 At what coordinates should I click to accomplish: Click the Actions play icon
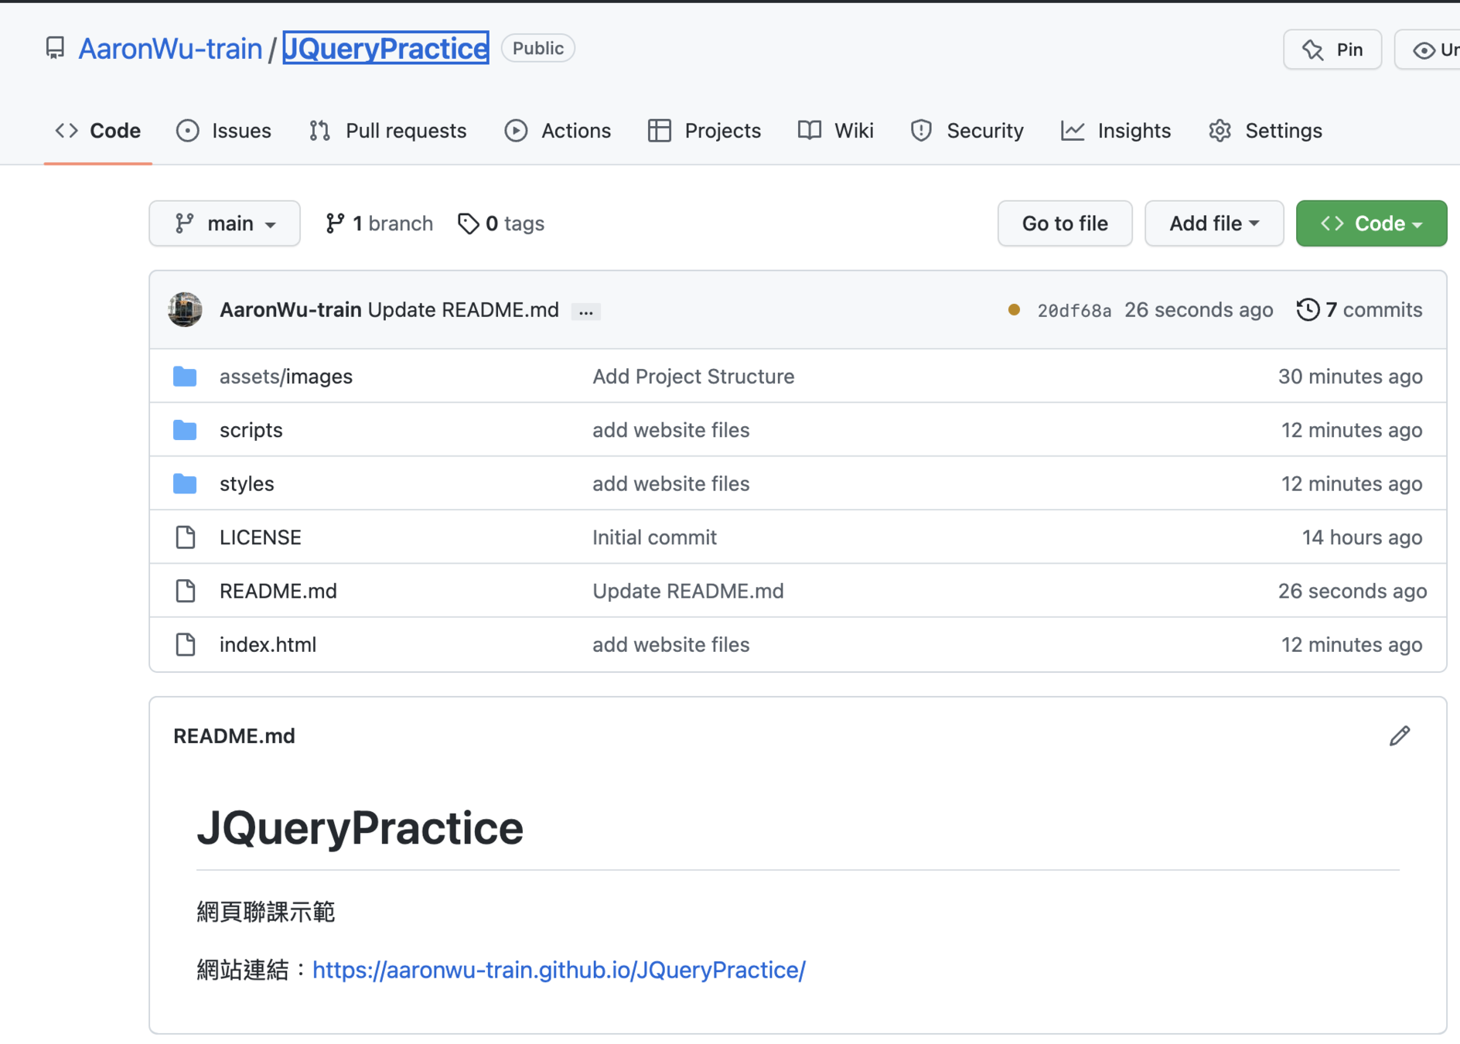[516, 131]
